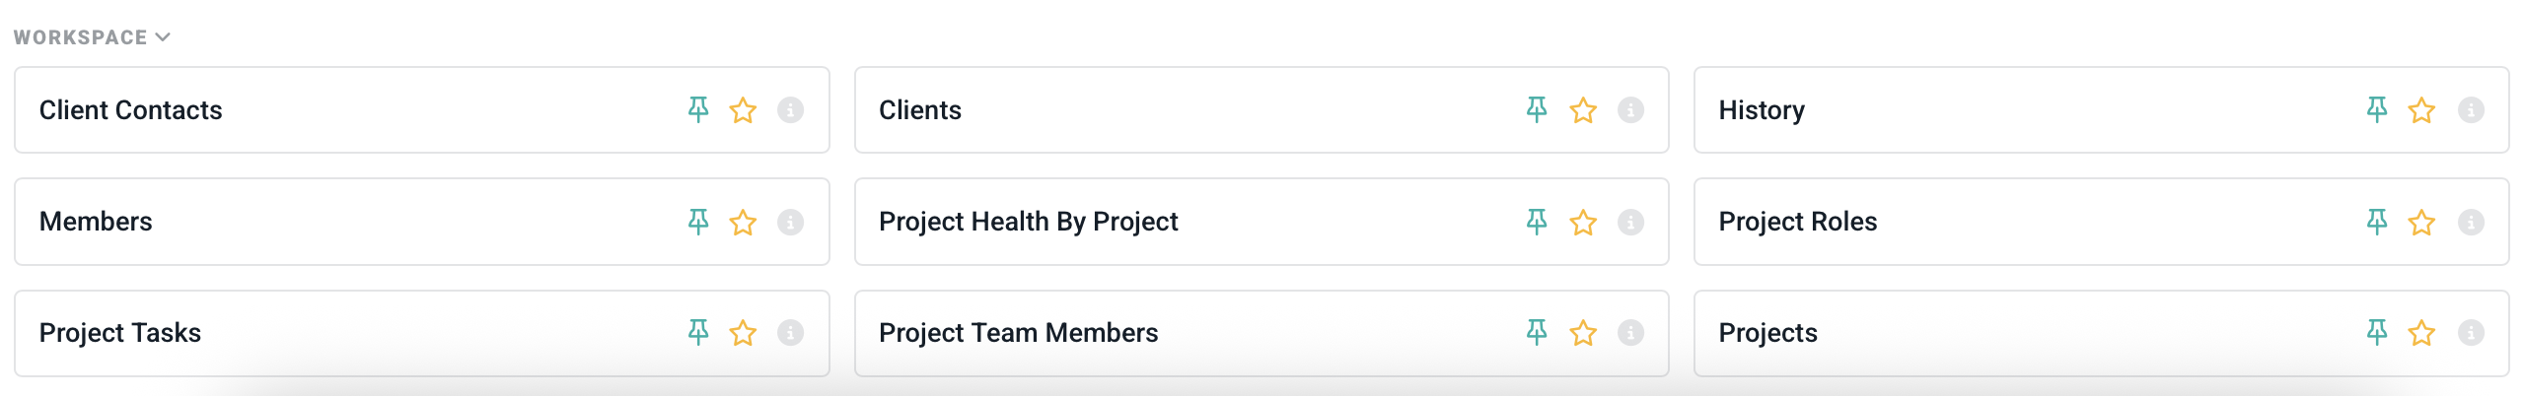Image resolution: width=2523 pixels, height=396 pixels.
Task: Toggle favorite star on Projects
Action: click(2421, 333)
